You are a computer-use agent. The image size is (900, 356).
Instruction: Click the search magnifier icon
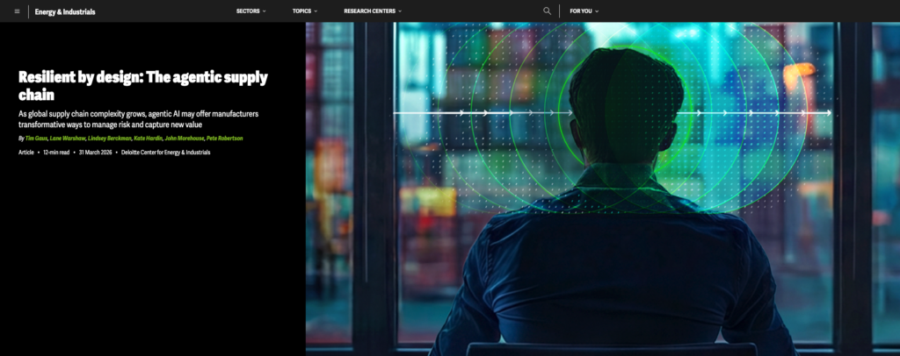(x=547, y=11)
